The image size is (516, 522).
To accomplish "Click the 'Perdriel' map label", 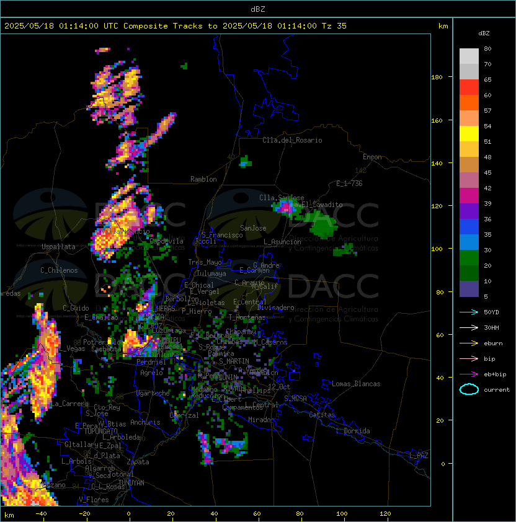I will coord(151,361).
